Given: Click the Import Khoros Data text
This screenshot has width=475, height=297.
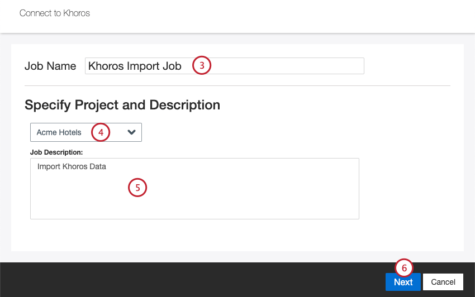Looking at the screenshot, I should tap(72, 166).
